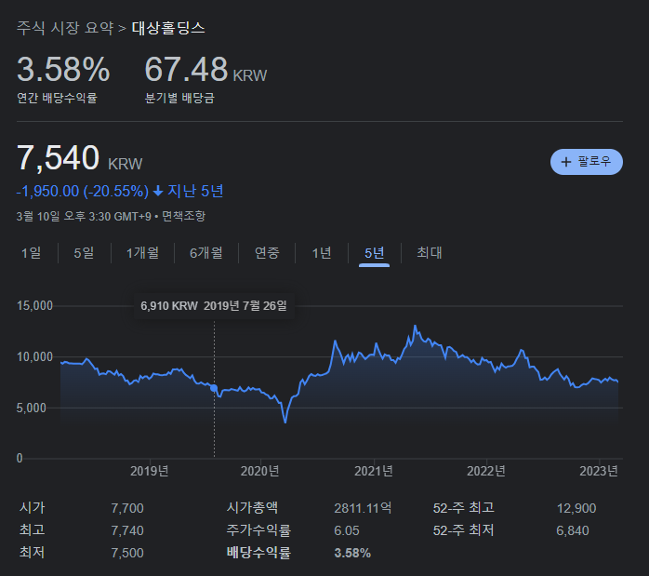Click the 5,000 y-axis label
This screenshot has width=649, height=576.
click(x=32, y=409)
